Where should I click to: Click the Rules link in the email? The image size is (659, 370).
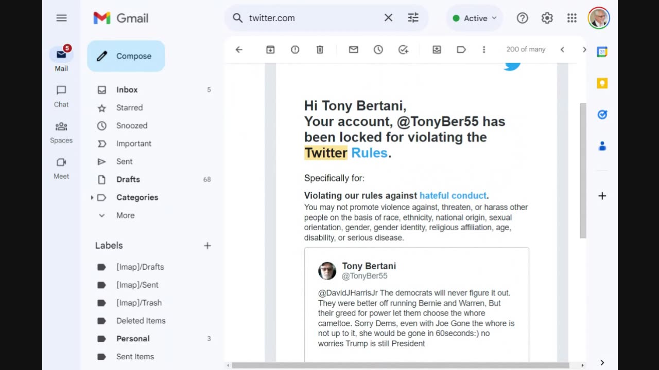[x=369, y=153]
